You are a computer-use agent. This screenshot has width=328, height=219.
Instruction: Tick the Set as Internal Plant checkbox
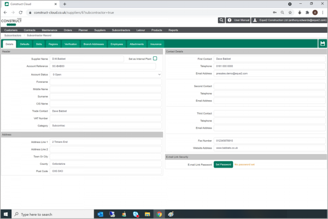tap(155, 58)
